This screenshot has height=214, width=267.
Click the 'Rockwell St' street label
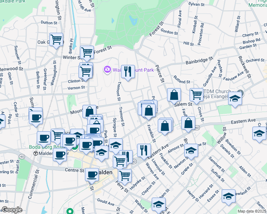point(245,67)
